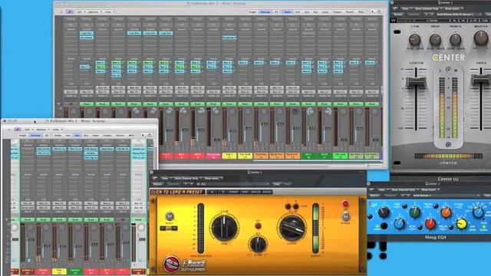Image resolution: width=491 pixels, height=276 pixels.
Task: Click Master filter button in back mixer
Action: click(x=350, y=12)
